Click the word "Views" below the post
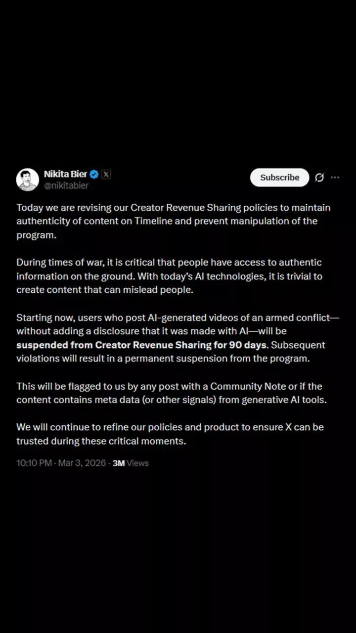Viewport: 356px width, 633px height. pos(138,463)
